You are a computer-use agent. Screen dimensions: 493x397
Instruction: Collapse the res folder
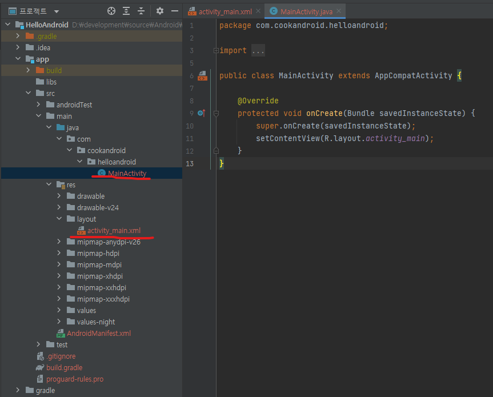coord(49,185)
